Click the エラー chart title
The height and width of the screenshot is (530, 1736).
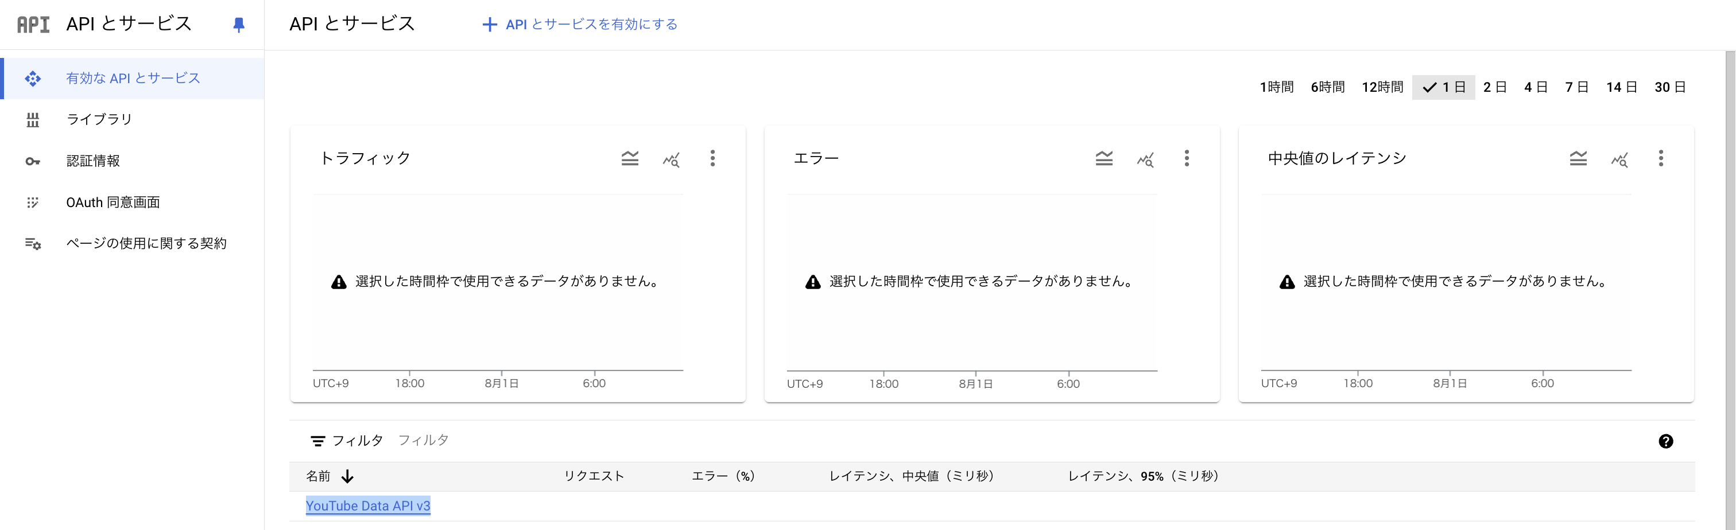(x=816, y=158)
